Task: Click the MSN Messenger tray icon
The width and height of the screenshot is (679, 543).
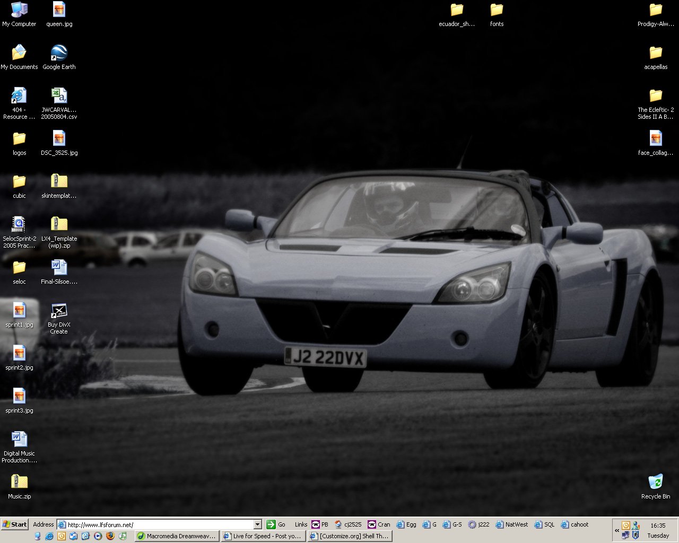Action: pos(636,526)
